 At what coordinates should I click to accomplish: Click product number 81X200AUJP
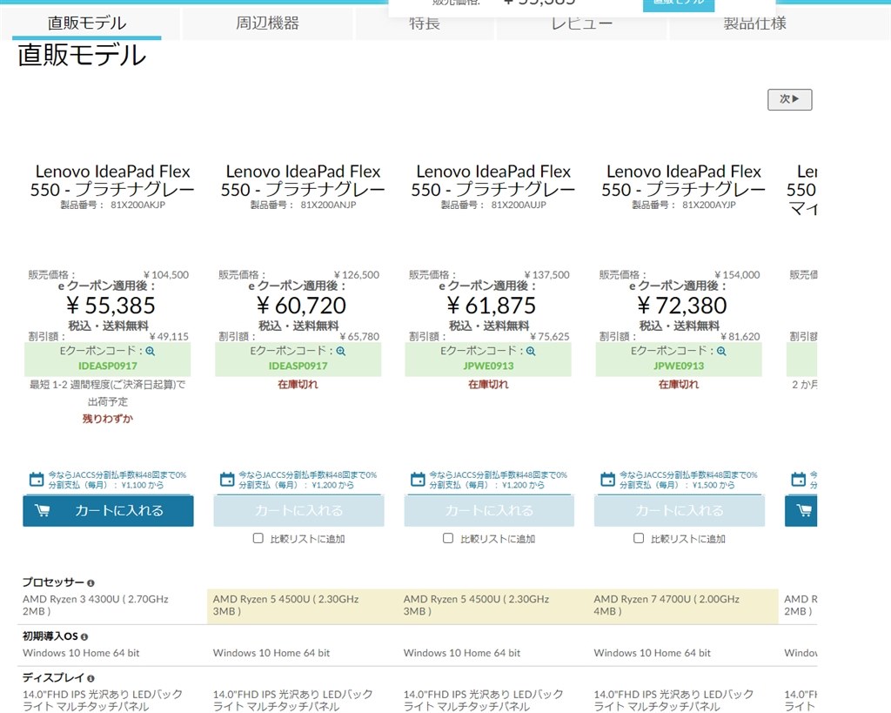(519, 205)
